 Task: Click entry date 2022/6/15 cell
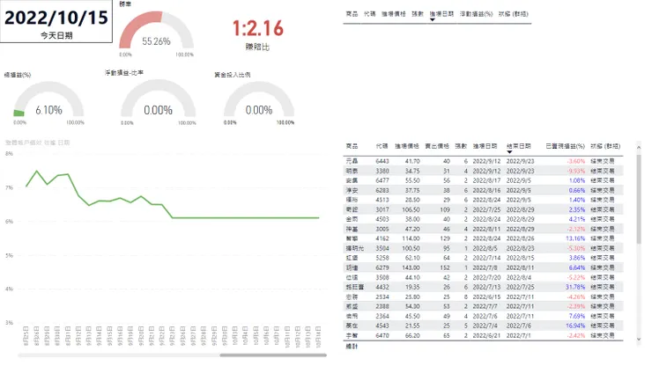(x=486, y=296)
